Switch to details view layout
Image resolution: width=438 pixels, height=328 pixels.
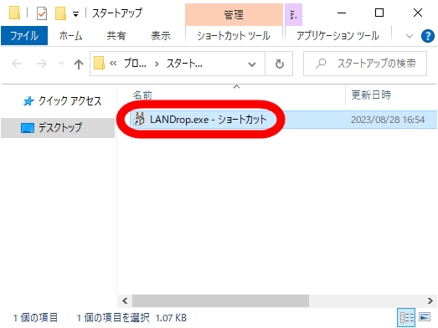point(406,317)
